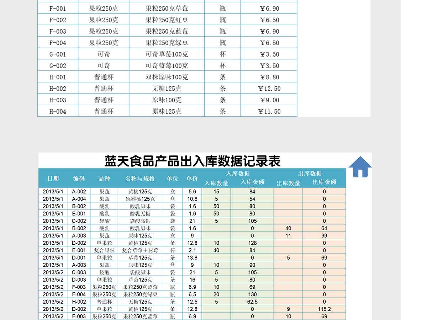The width and height of the screenshot is (427, 320).
Task: Select the 10.8 unit price cell
Action: pyautogui.click(x=192, y=199)
